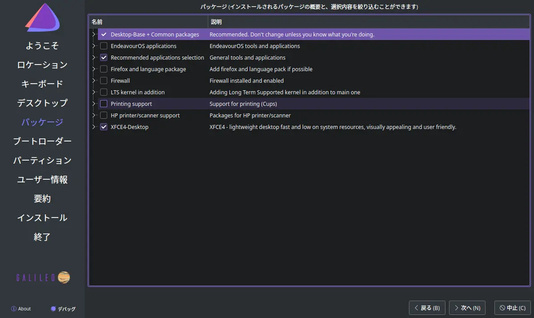
Task: Expand the Recommended applications selection arrow
Action: pyautogui.click(x=93, y=57)
